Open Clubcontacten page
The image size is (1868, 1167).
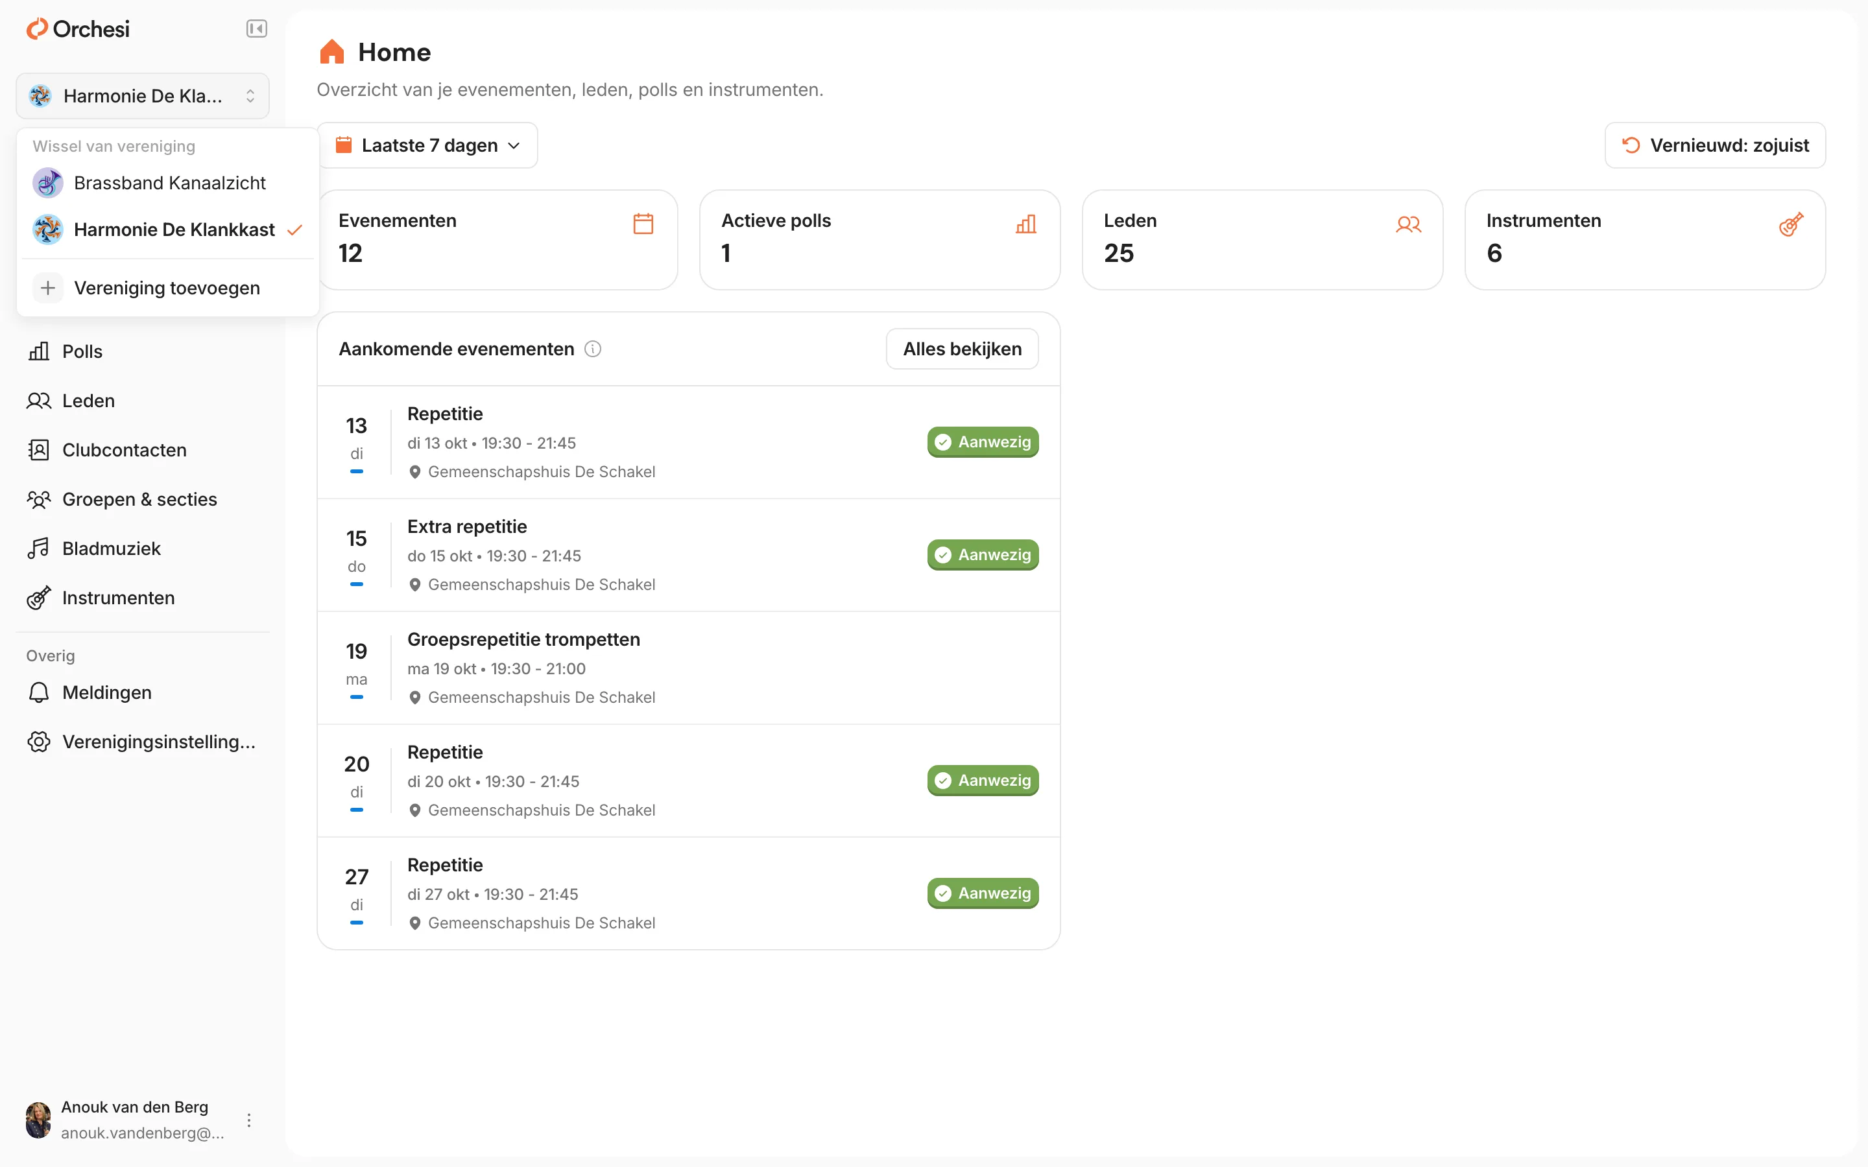tap(143, 450)
